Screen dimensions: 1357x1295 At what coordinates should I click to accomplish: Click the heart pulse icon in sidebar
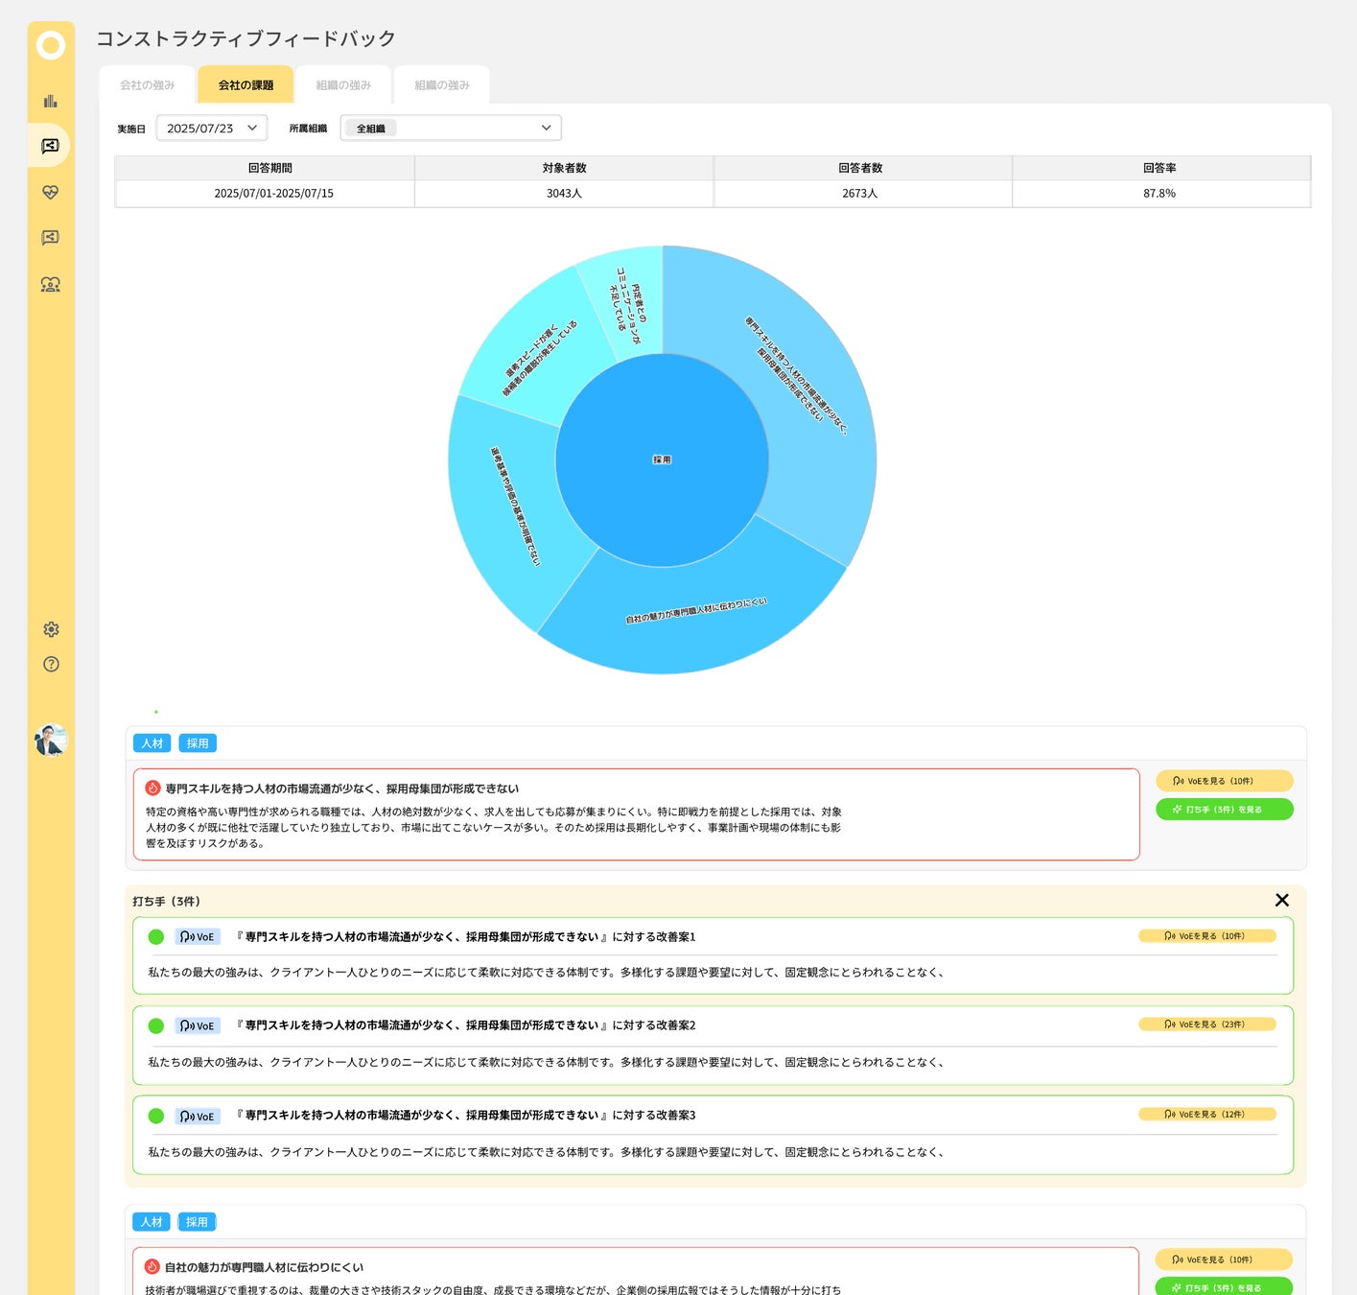(x=51, y=192)
